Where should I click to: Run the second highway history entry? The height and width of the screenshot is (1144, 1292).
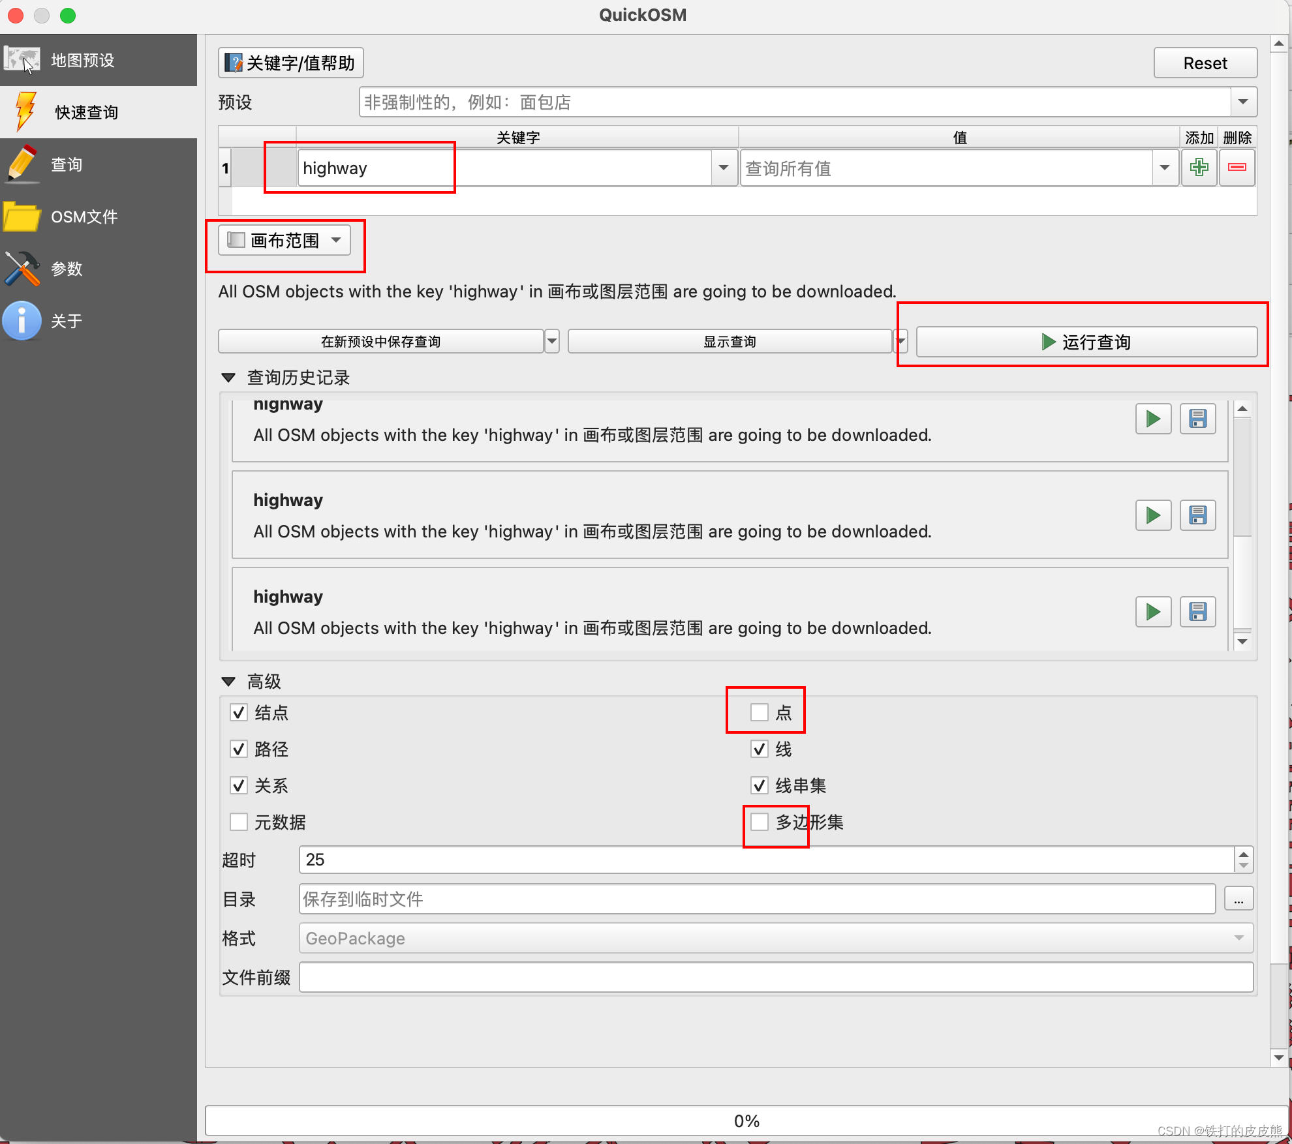1153,515
